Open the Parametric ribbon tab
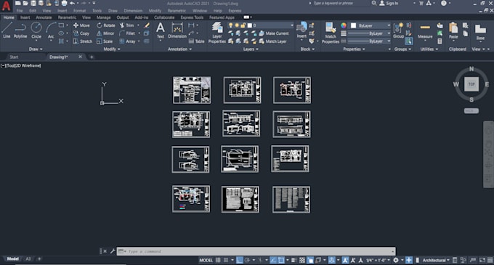 pyautogui.click(x=67, y=17)
